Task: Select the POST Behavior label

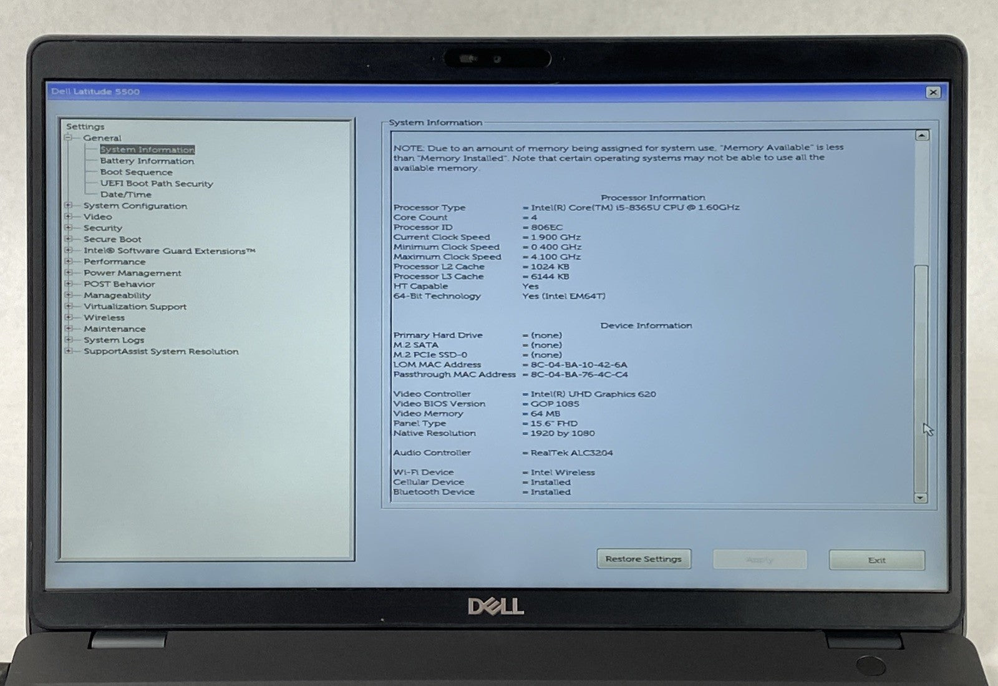Action: click(120, 284)
